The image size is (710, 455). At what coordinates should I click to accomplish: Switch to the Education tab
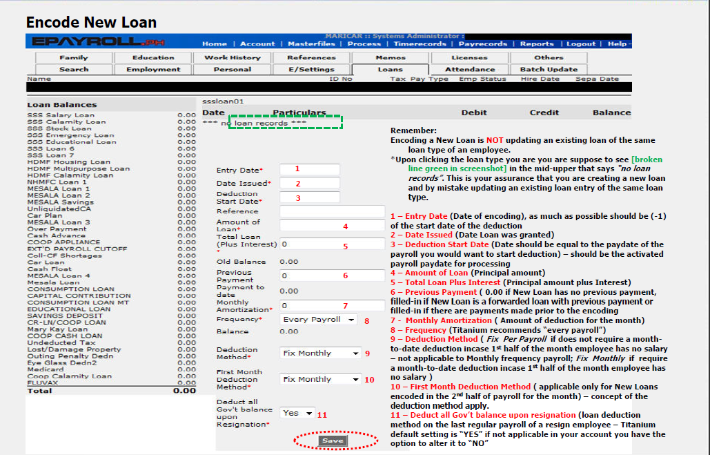click(x=153, y=57)
